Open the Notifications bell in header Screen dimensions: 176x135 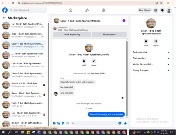[x=162, y=10]
